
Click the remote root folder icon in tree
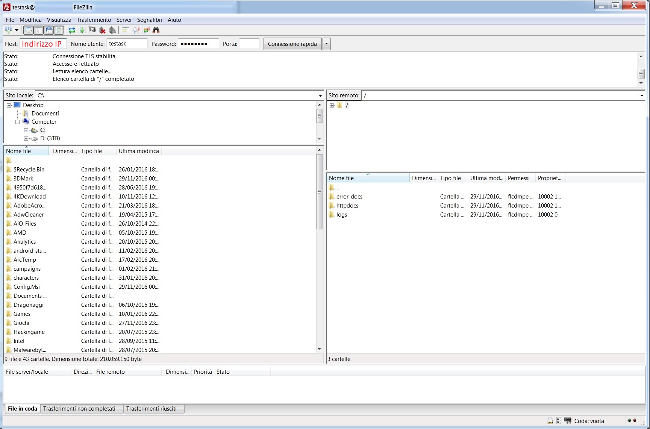[x=339, y=105]
